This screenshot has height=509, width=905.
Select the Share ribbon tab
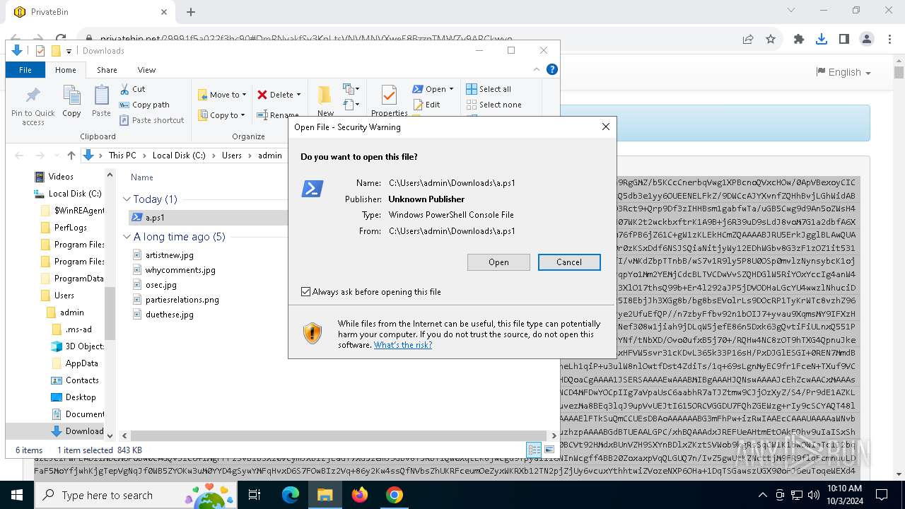[x=107, y=70]
